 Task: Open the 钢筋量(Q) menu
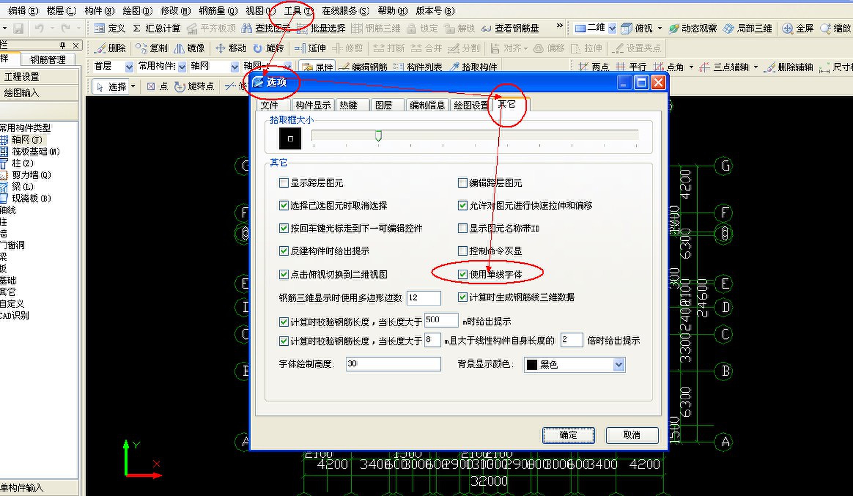click(x=218, y=11)
